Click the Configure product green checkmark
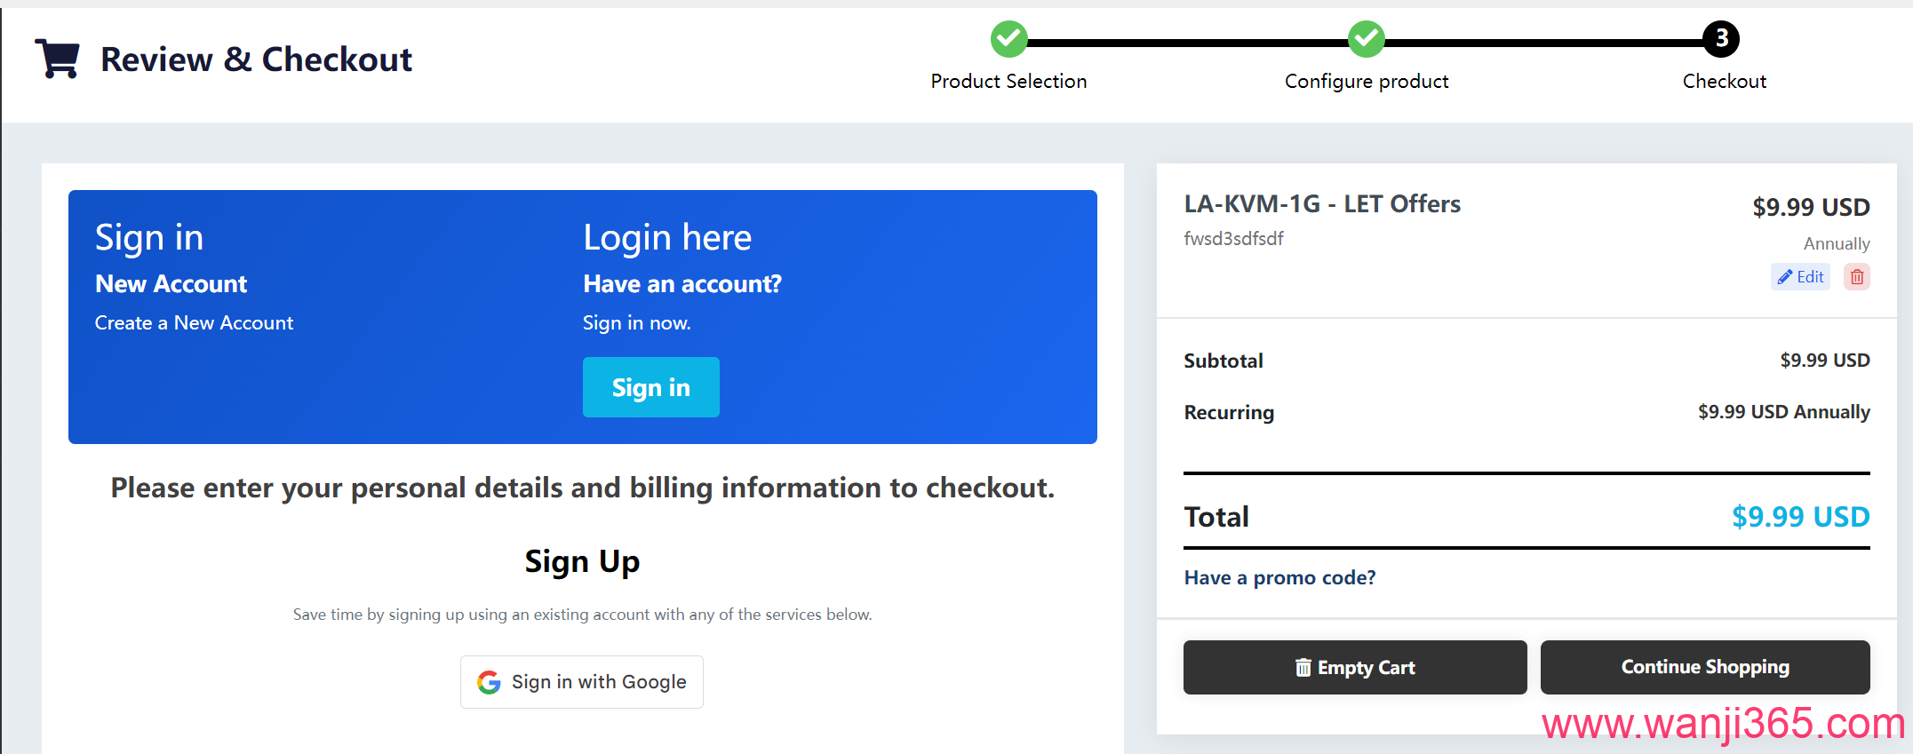 (1366, 38)
